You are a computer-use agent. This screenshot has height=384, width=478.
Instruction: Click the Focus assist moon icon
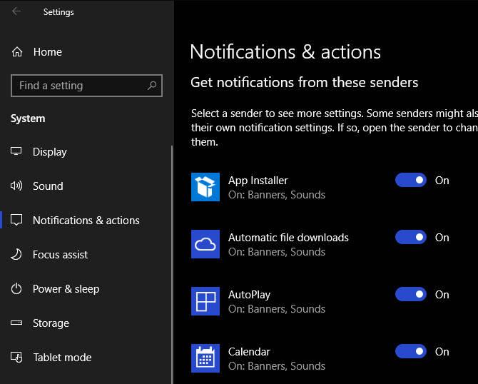coord(16,254)
